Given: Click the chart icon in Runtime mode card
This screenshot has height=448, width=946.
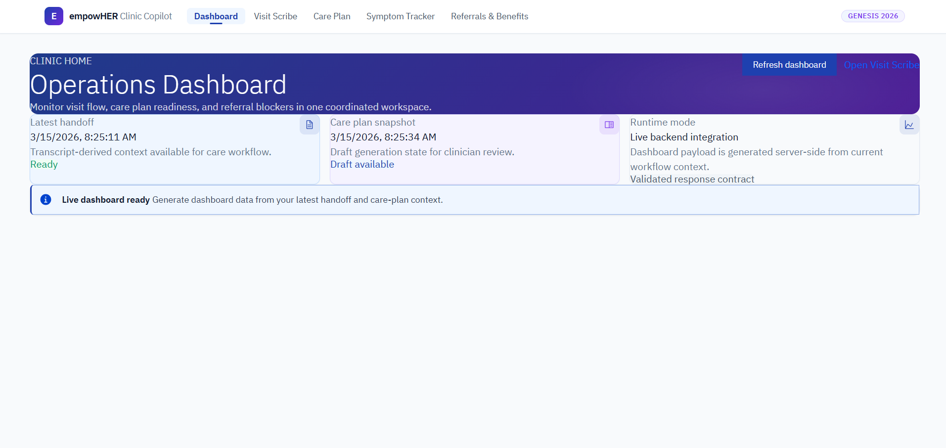Looking at the screenshot, I should pyautogui.click(x=909, y=125).
